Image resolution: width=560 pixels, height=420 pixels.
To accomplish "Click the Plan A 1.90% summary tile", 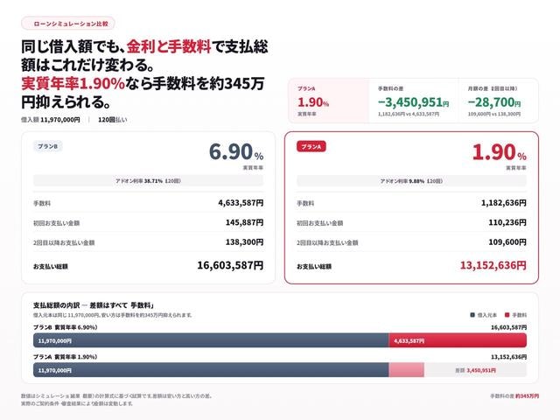I will pos(329,101).
